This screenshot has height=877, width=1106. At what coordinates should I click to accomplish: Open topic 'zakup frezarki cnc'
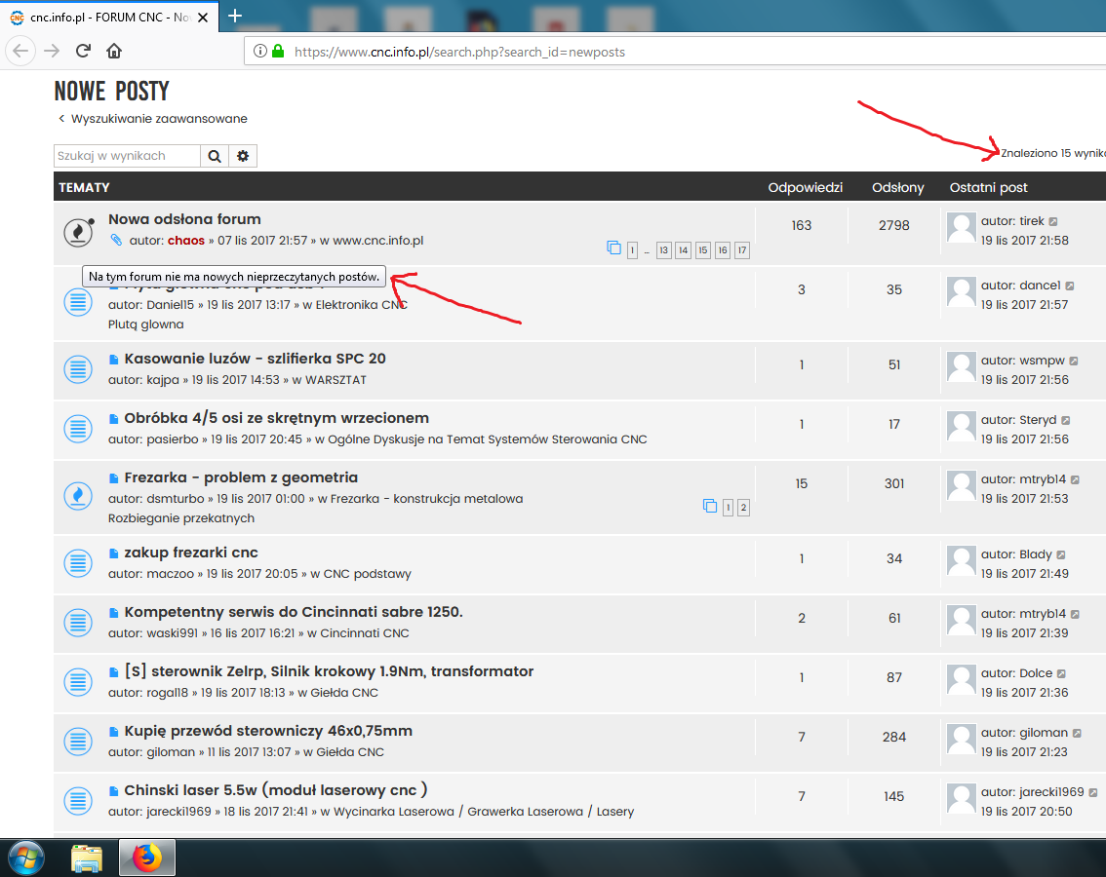click(x=191, y=553)
